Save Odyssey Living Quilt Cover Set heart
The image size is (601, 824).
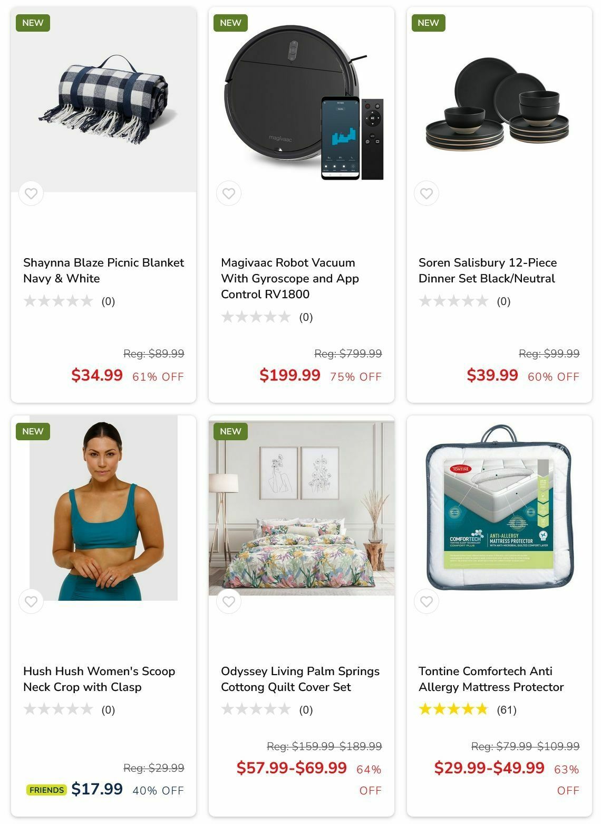pyautogui.click(x=229, y=601)
